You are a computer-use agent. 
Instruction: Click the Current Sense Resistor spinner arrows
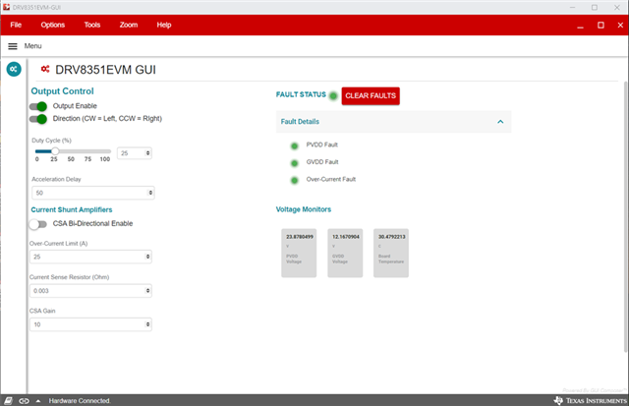tap(147, 290)
